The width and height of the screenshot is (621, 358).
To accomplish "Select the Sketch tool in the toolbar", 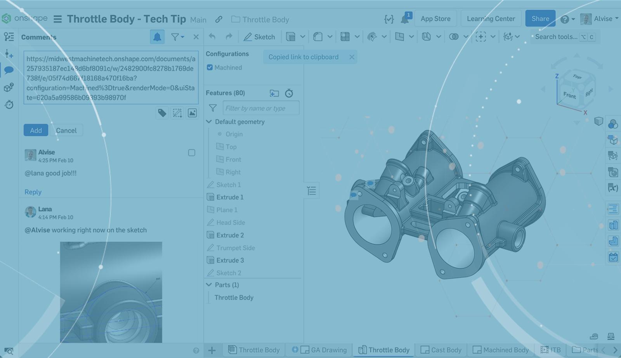I will point(259,37).
